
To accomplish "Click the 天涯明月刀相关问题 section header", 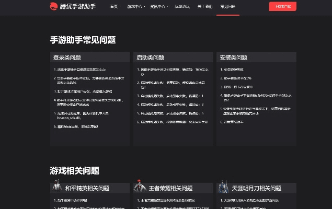I will 256,188.
